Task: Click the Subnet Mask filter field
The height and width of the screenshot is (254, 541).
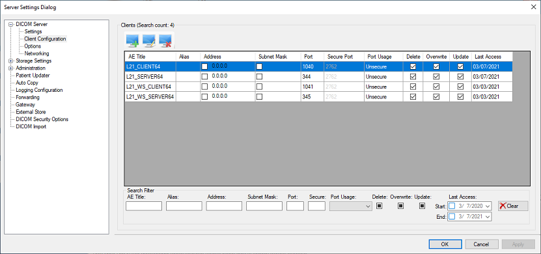Action: pos(264,206)
